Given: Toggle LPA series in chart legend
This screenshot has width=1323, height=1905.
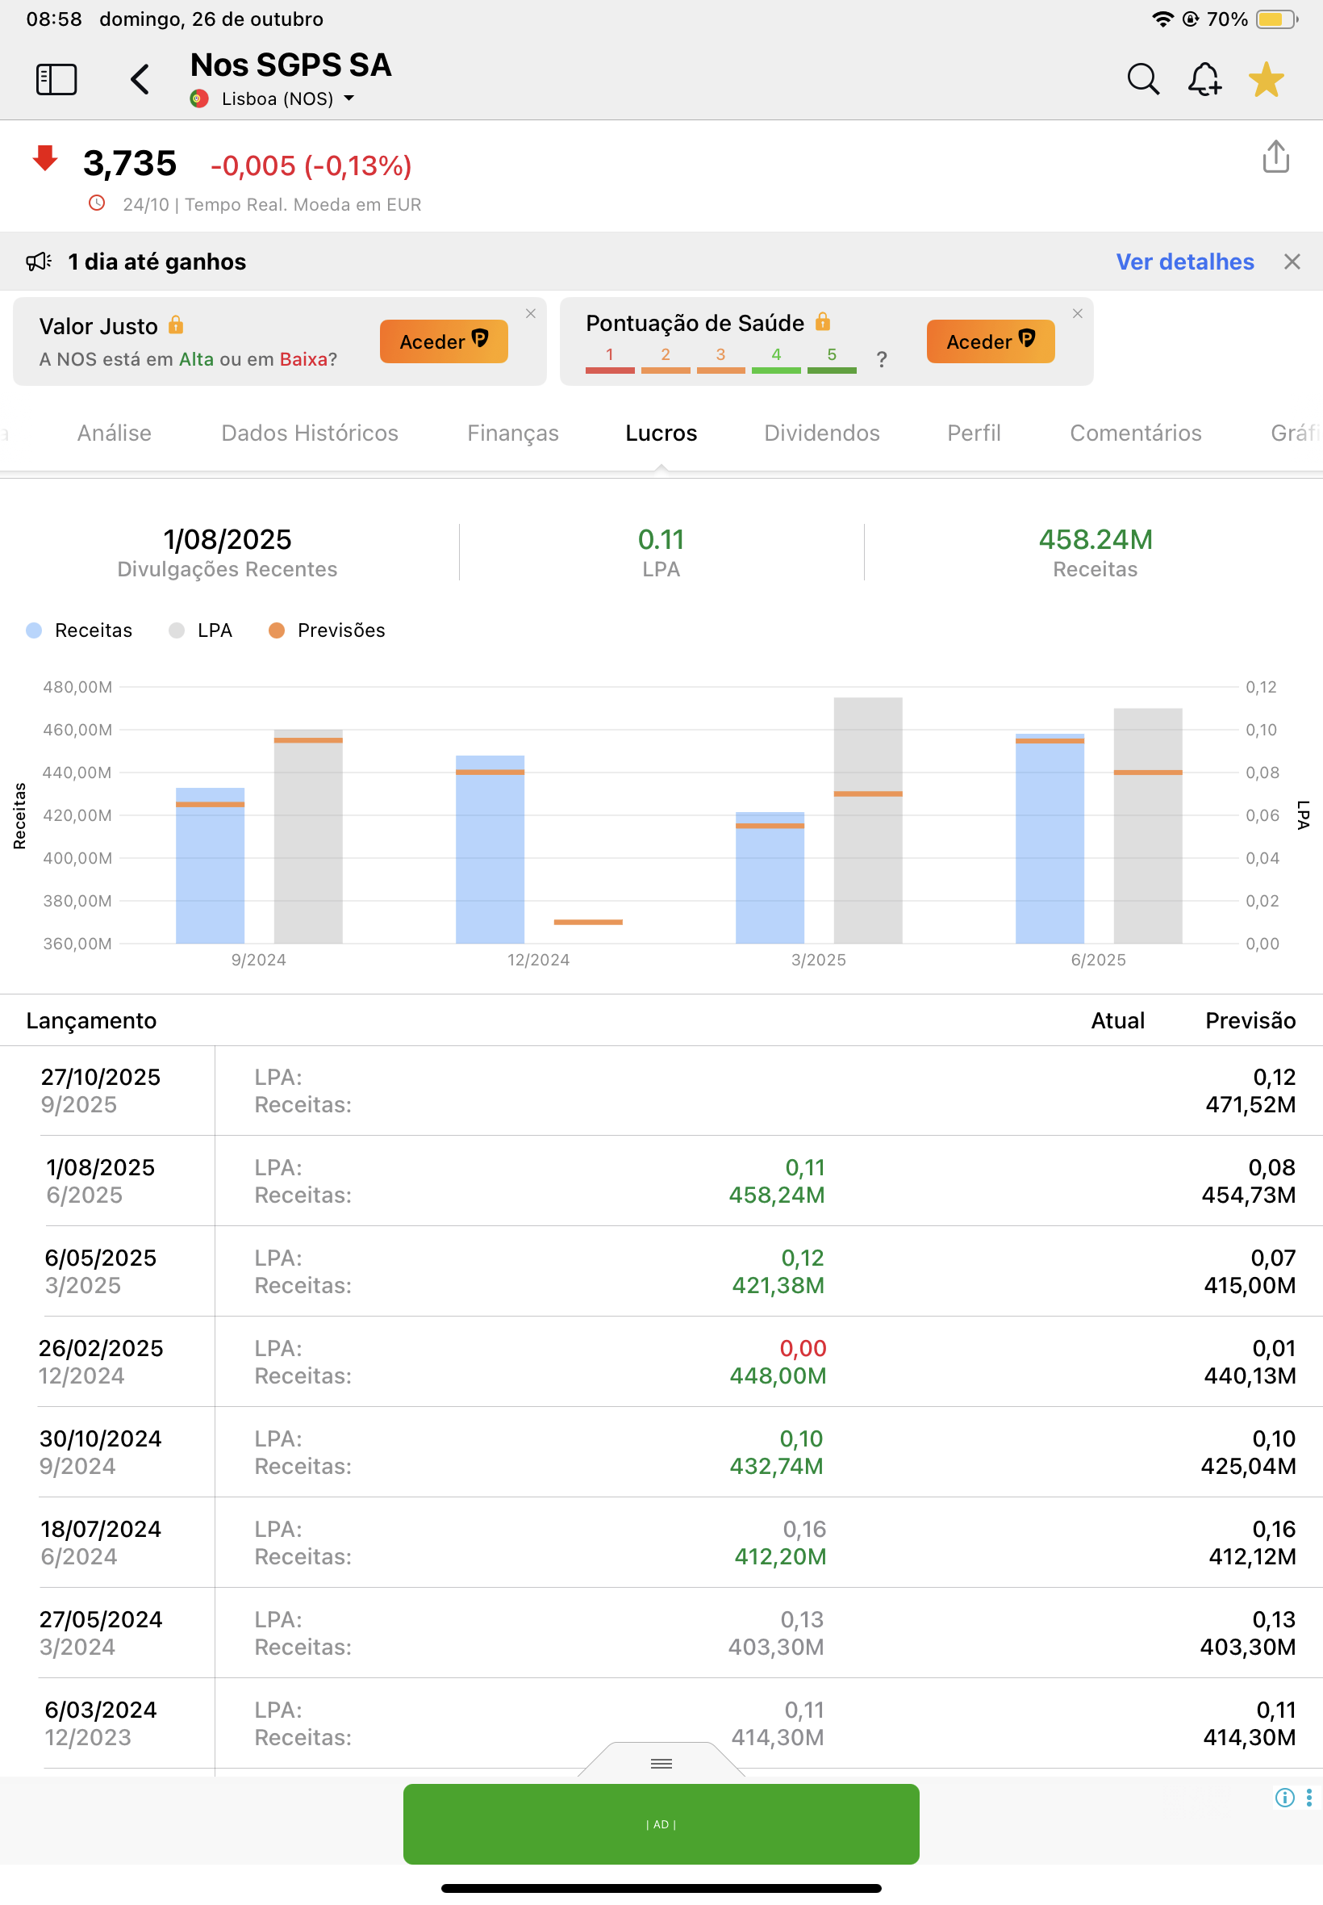Looking at the screenshot, I should tap(201, 630).
